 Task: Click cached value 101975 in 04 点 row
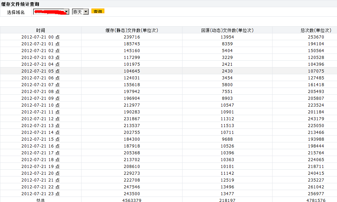[132, 64]
